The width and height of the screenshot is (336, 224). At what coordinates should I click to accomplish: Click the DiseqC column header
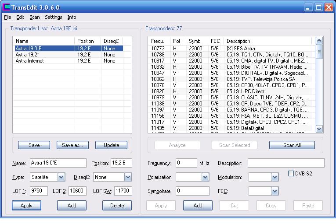coord(112,41)
